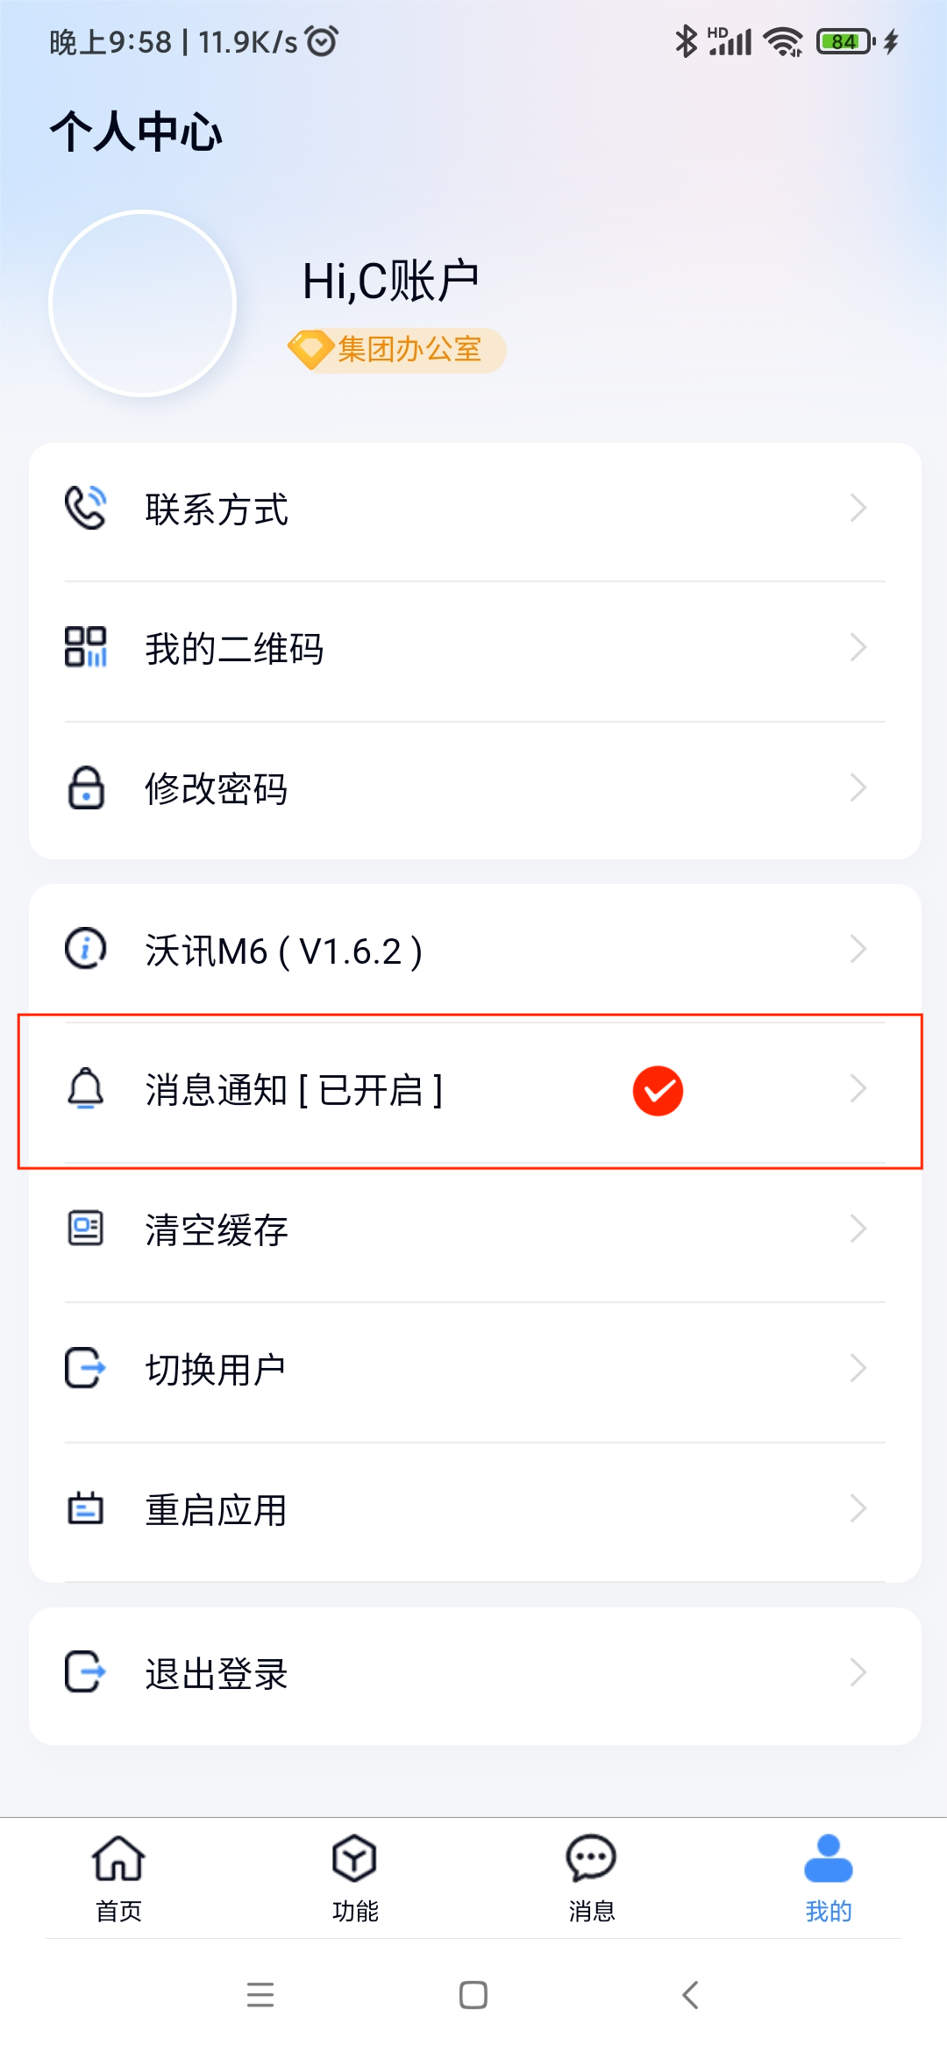
Task: Tap the lock icon for 修改密码
Action: [x=86, y=787]
